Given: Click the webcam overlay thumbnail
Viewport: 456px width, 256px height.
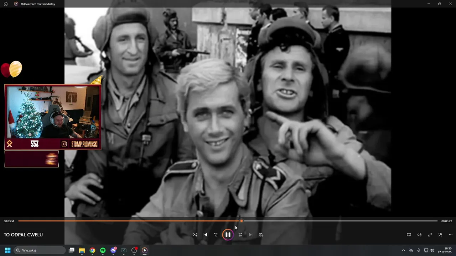Looking at the screenshot, I should pos(53,112).
